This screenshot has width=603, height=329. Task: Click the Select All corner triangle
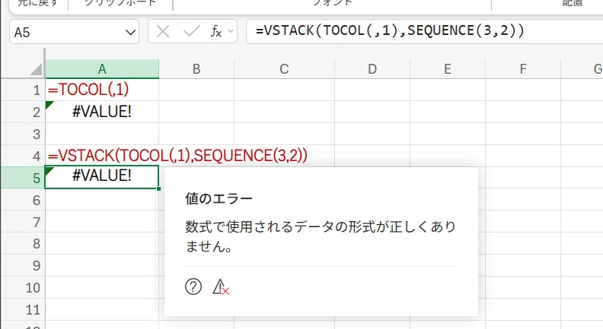[x=36, y=69]
